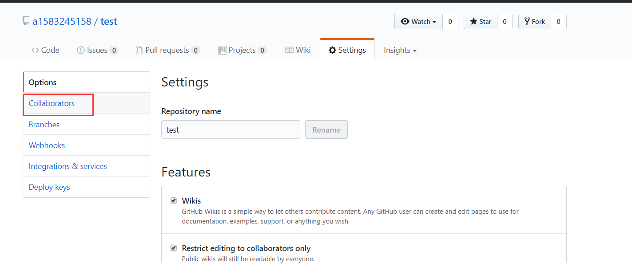Click the Code tab brackets icon

[35, 50]
